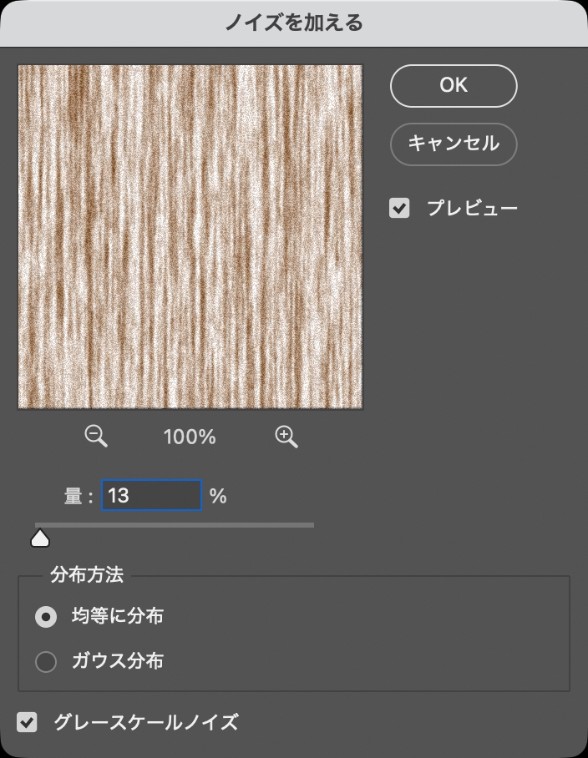Image resolution: width=588 pixels, height=758 pixels.
Task: Select the 均等に分布 radio button
Action: (46, 617)
